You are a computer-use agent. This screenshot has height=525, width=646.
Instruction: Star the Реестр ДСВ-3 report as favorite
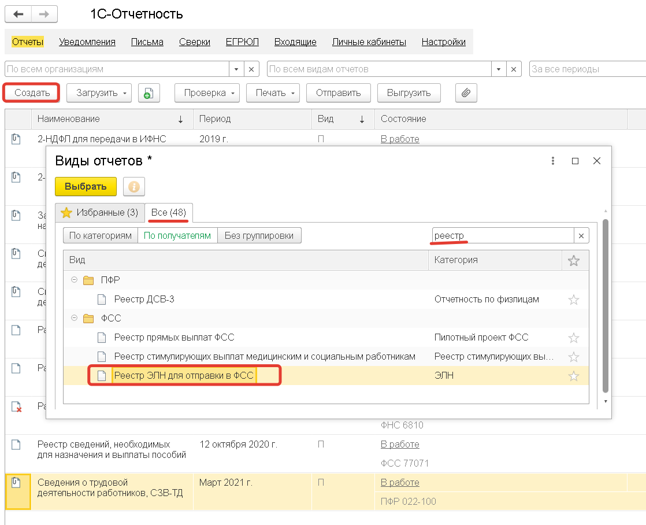(x=573, y=300)
